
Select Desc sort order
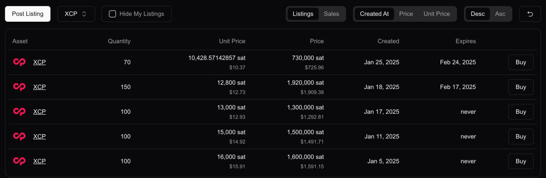(478, 14)
